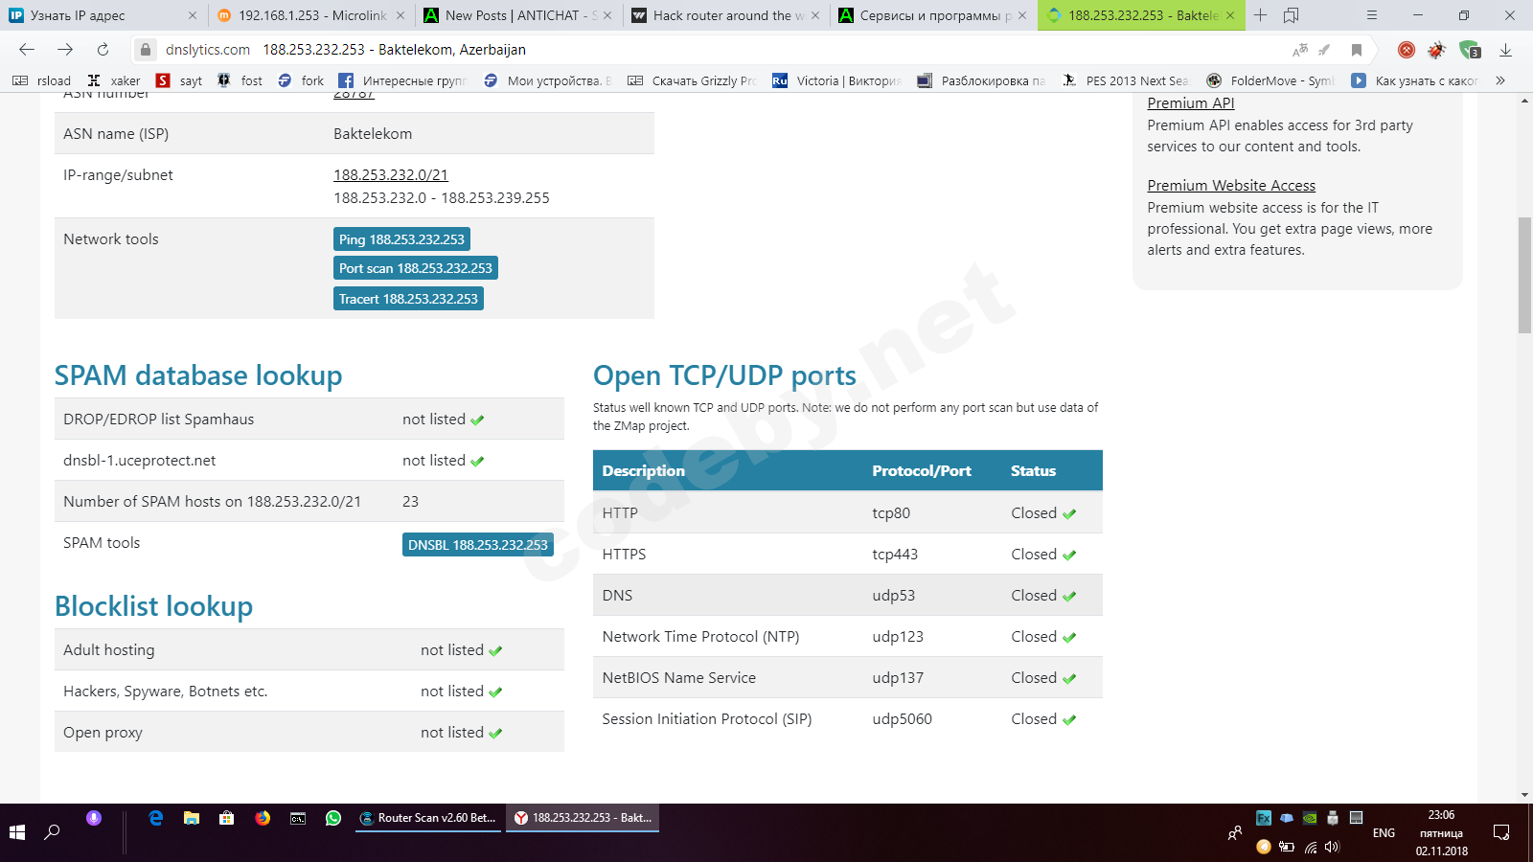Open WhatsApp from taskbar
Image resolution: width=1533 pixels, height=862 pixels.
[x=333, y=818]
